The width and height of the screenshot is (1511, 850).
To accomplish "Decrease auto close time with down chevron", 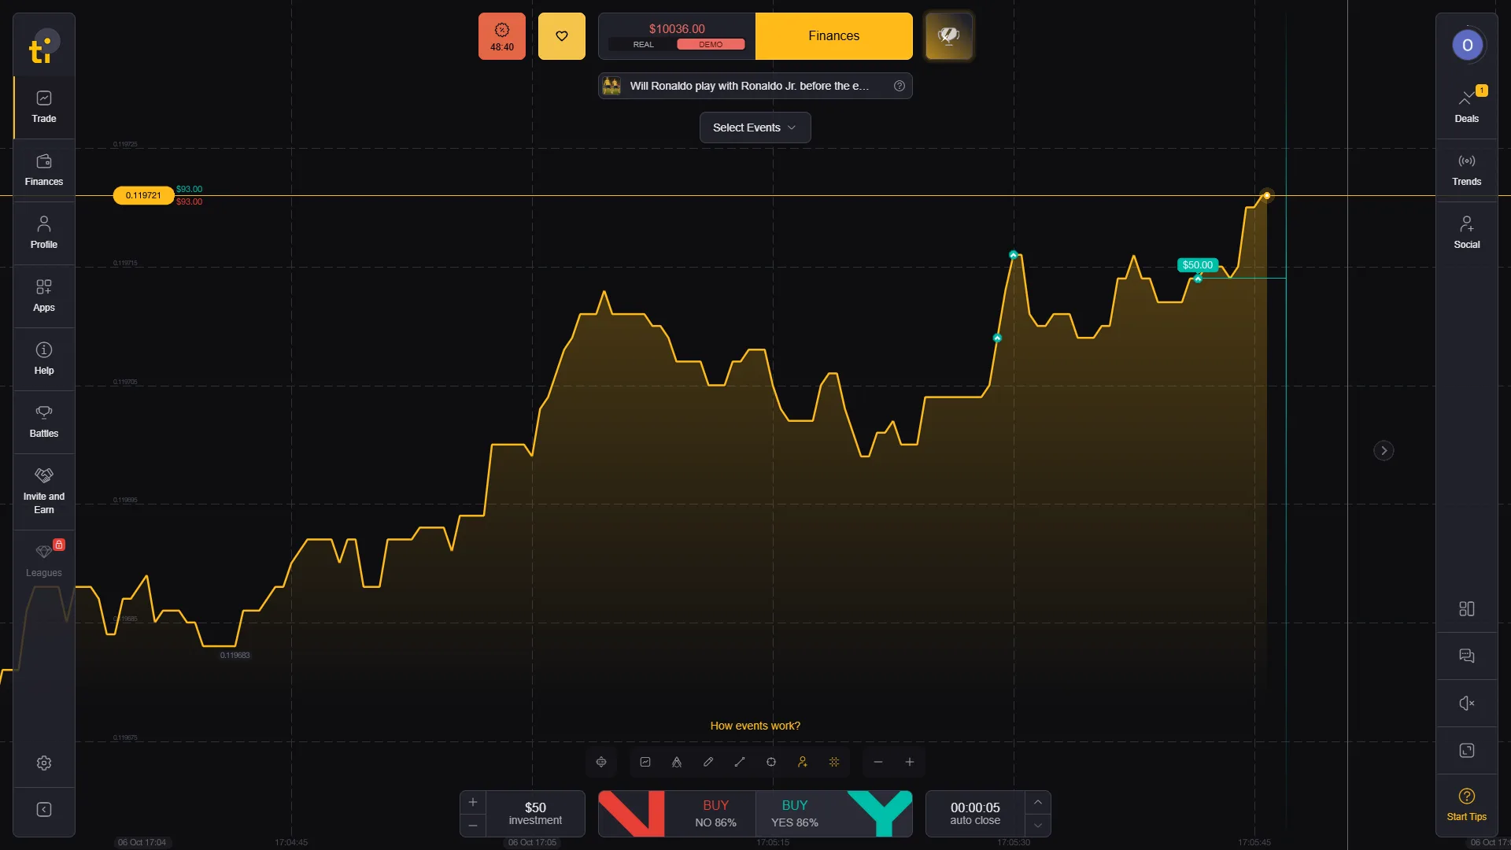I will 1038,826.
